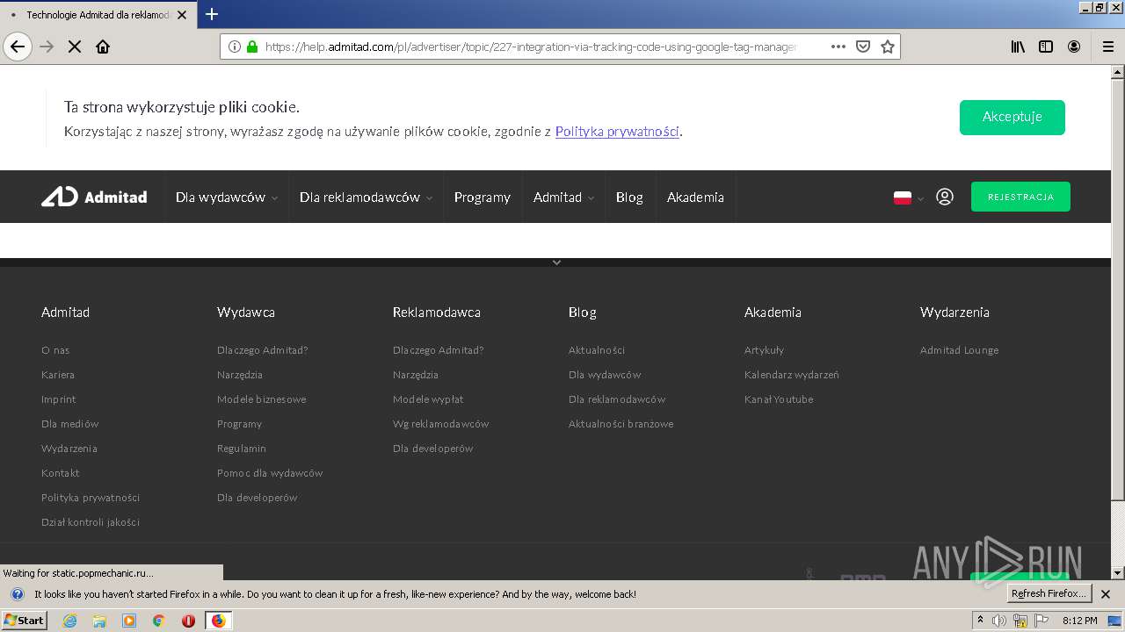Expand the Dla wydawców menu

pyautogui.click(x=226, y=197)
